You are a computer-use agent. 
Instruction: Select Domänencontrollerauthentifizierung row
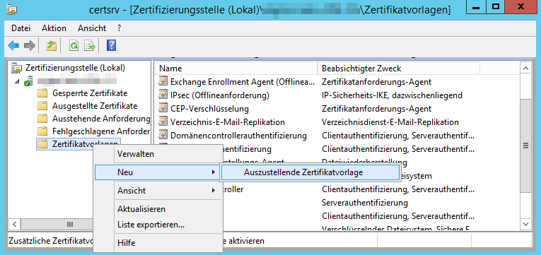tap(238, 136)
